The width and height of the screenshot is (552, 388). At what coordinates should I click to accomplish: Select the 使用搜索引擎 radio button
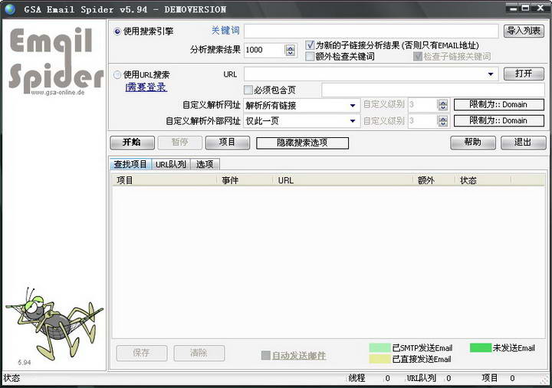coord(117,31)
